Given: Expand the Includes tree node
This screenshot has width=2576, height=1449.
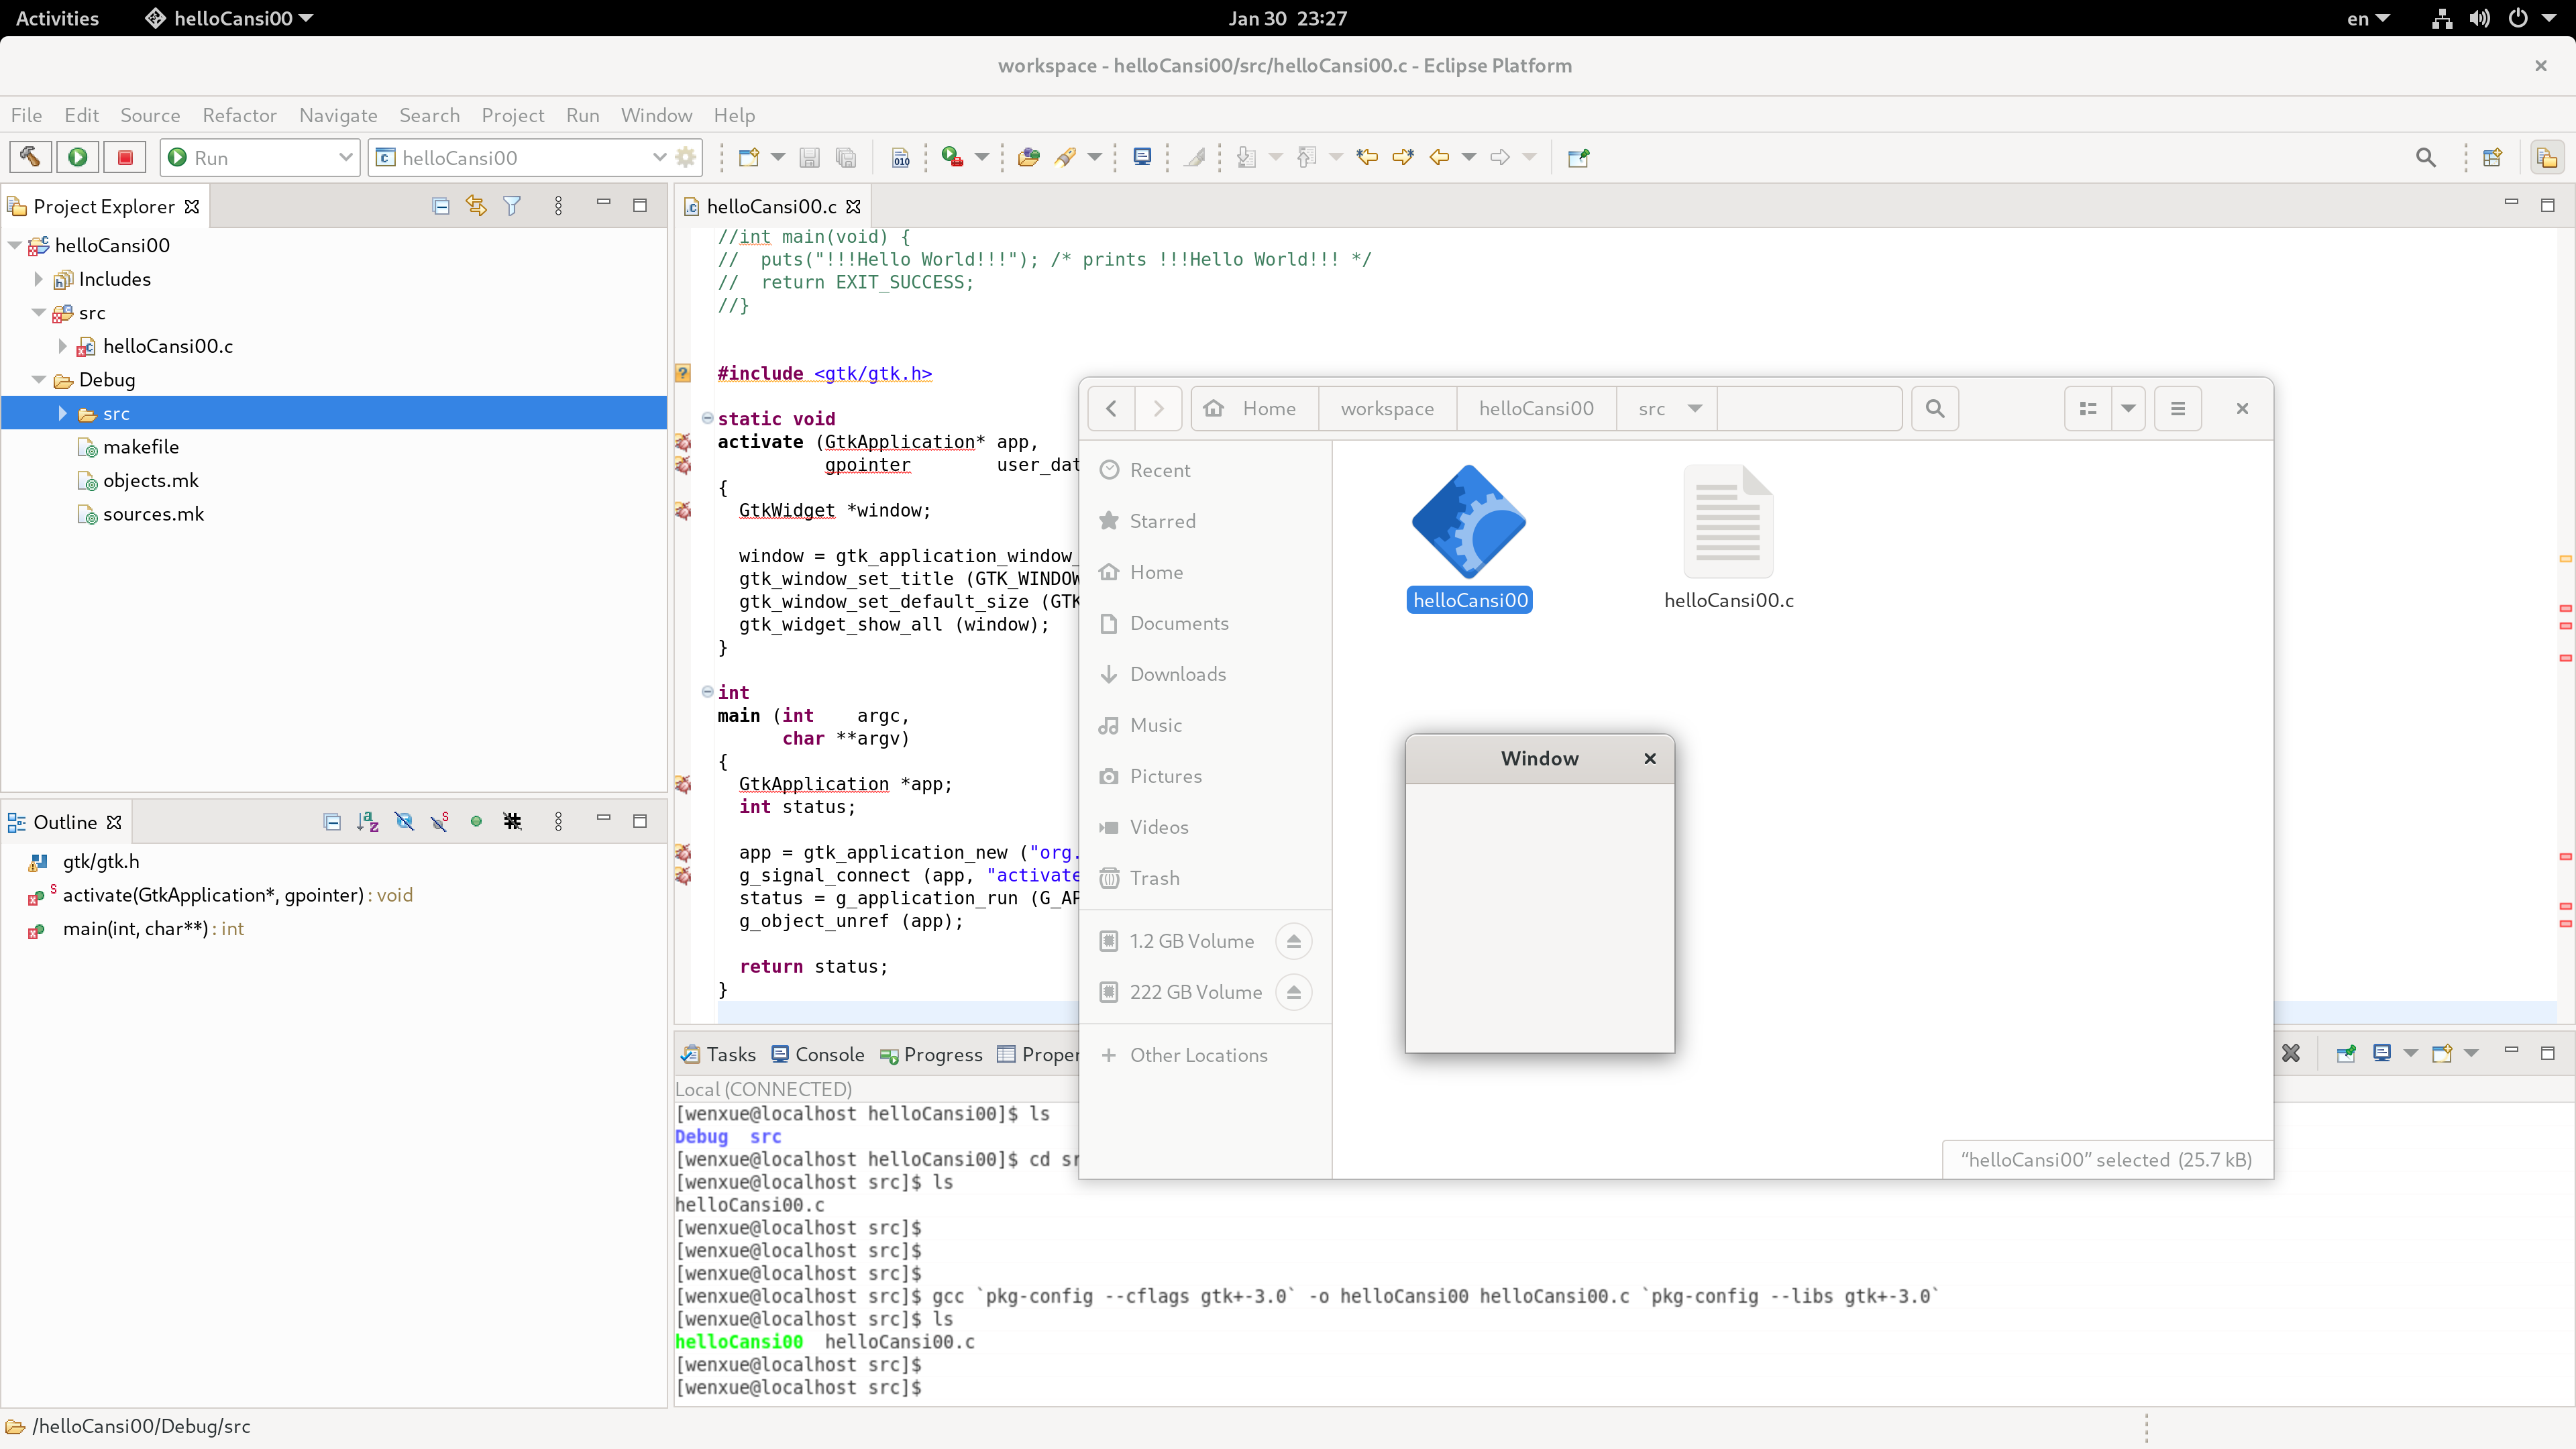Looking at the screenshot, I should click(x=39, y=279).
